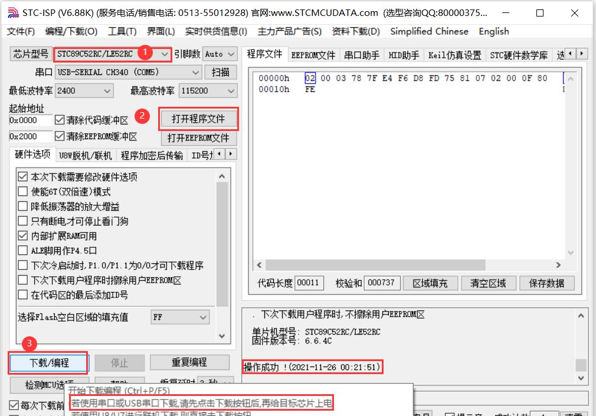
Task: Open 文件(F) menu
Action: pos(21,31)
